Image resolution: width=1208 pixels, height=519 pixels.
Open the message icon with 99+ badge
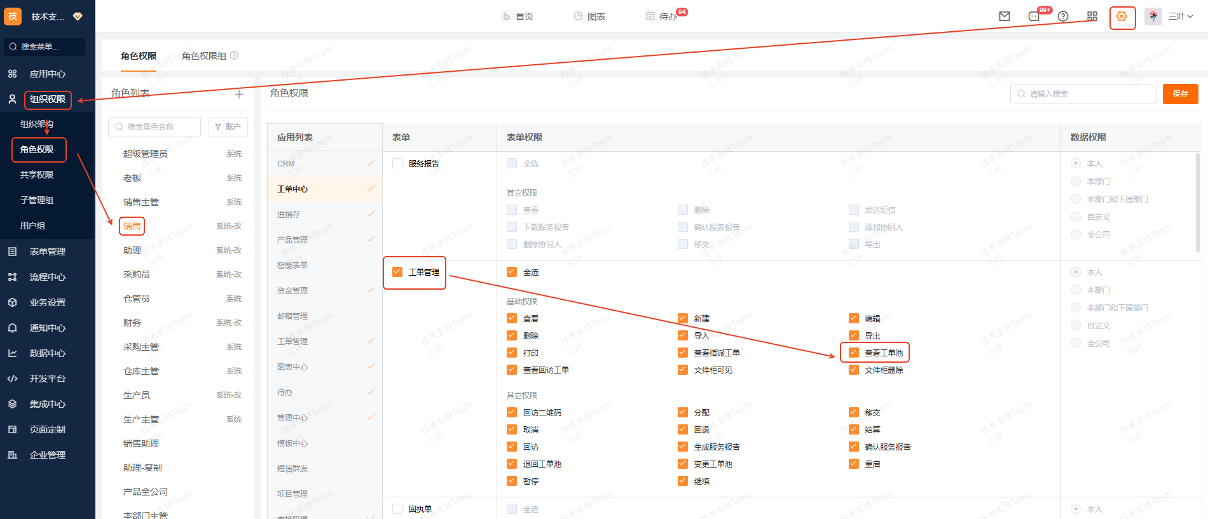point(1034,17)
